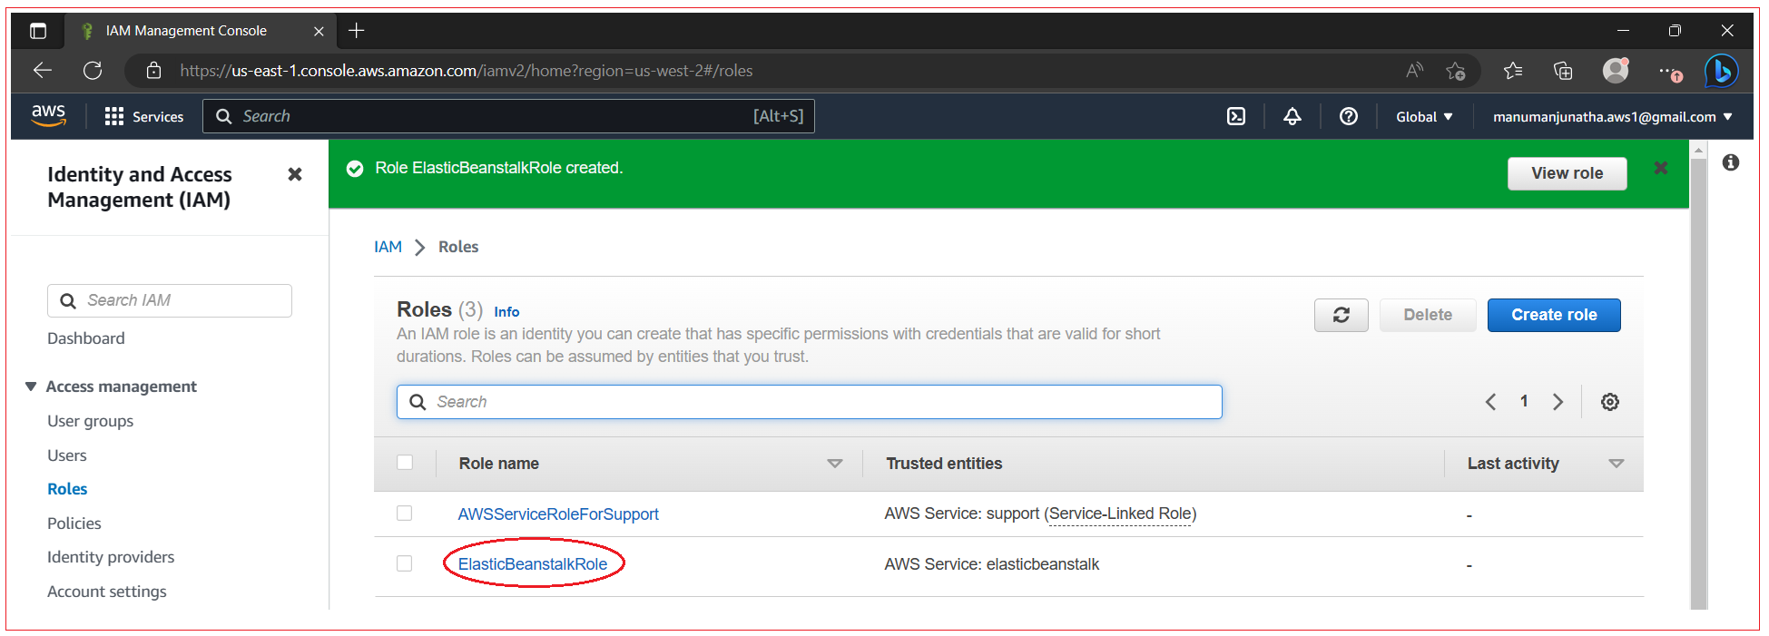Viewport: 1769px width, 636px height.
Task: Click the Delete button
Action: [x=1428, y=315]
